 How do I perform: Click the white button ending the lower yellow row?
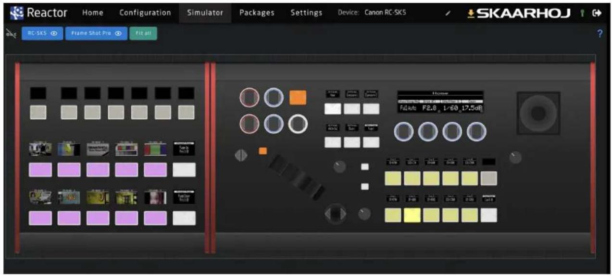click(489, 215)
